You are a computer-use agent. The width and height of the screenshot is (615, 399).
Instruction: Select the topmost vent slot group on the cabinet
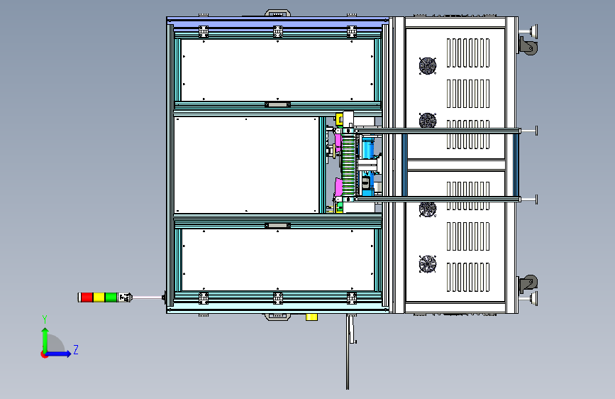[x=468, y=53]
